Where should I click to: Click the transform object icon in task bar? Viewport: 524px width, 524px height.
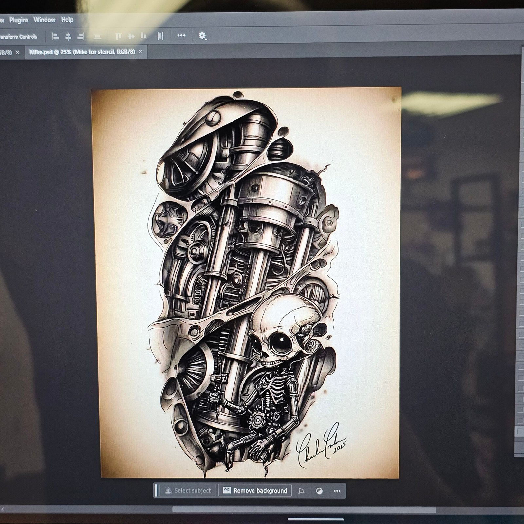[301, 491]
